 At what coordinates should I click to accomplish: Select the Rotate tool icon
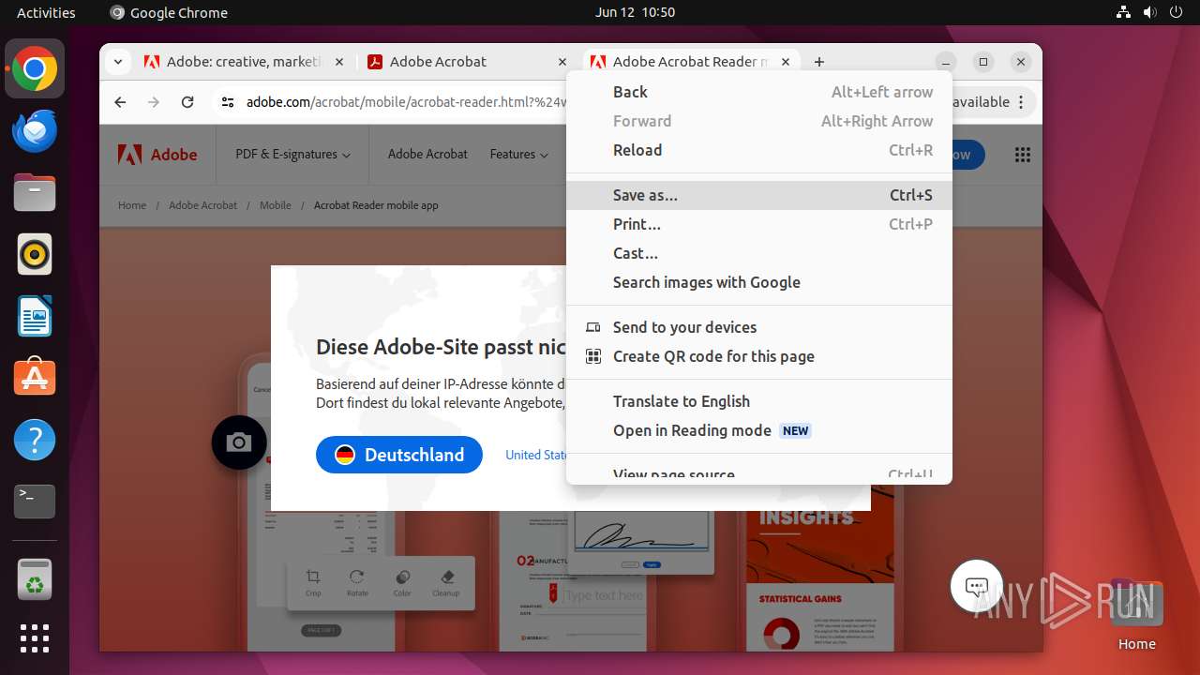(357, 582)
